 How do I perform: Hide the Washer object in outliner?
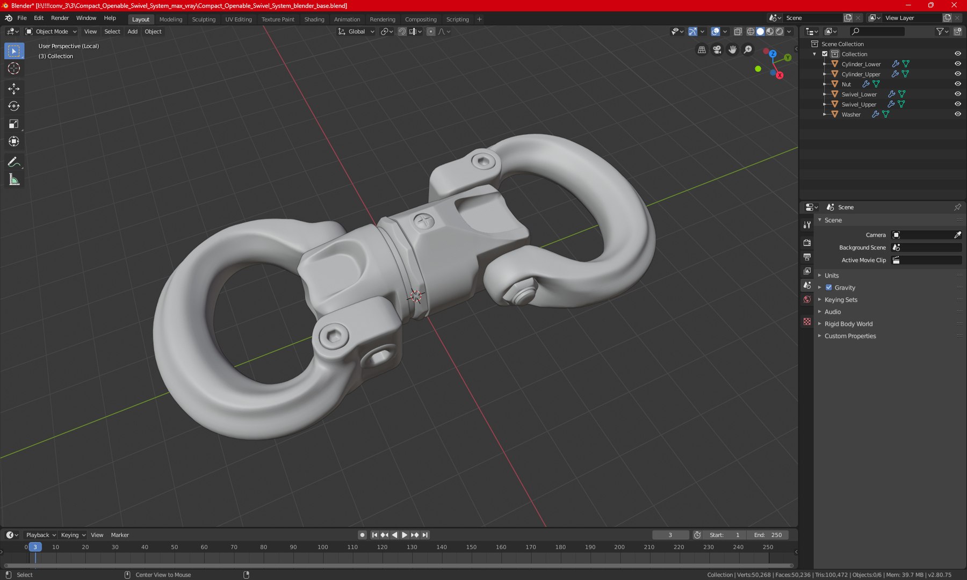[x=957, y=114]
